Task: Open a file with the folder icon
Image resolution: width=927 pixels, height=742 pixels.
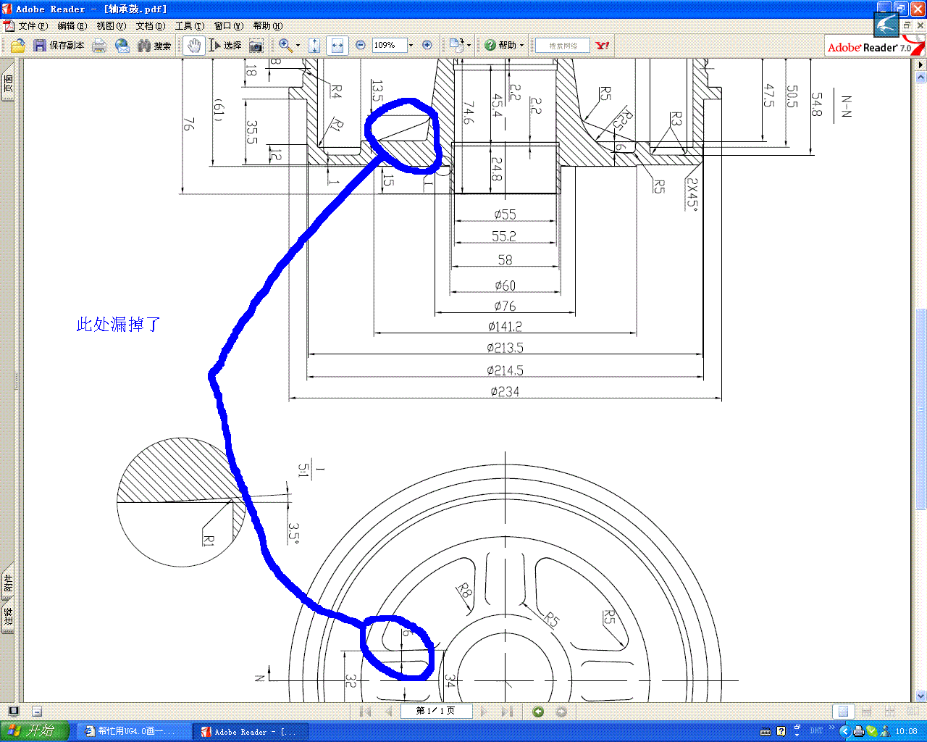Action: (x=18, y=46)
